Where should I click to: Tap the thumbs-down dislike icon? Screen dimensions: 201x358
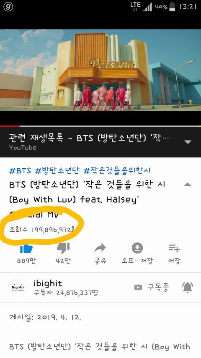(63, 248)
